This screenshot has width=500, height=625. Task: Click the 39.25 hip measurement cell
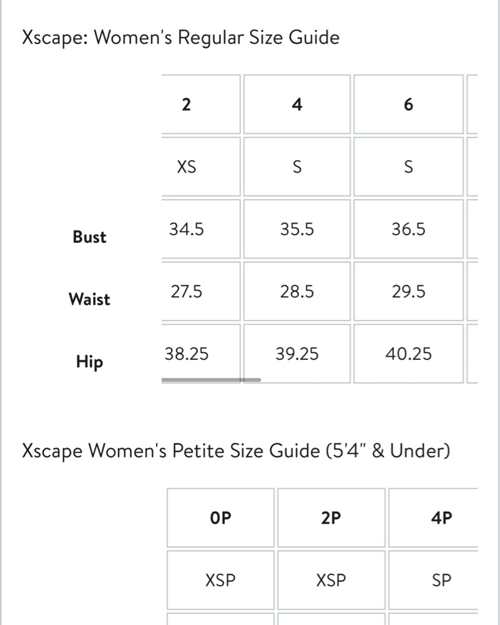(x=297, y=354)
